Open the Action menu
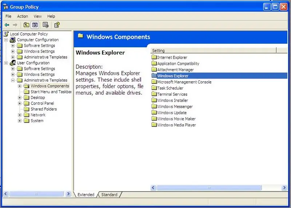The width and height of the screenshot is (291, 208). click(x=23, y=16)
